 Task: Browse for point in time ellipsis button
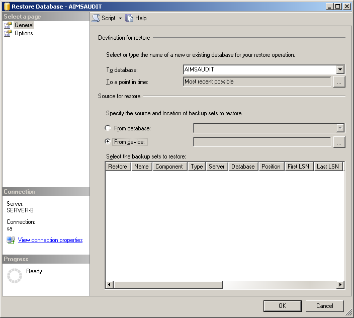point(339,82)
